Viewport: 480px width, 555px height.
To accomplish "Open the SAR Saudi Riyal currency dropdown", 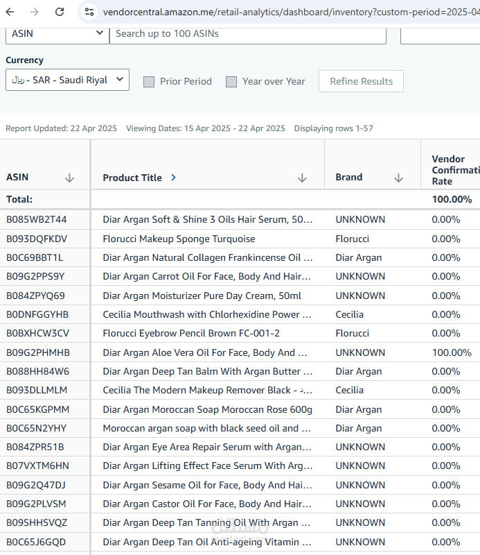I will click(67, 80).
